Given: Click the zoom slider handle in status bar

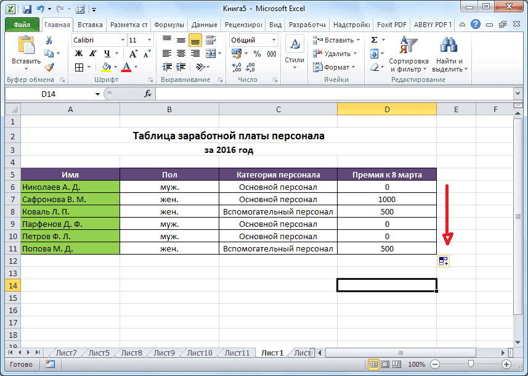Looking at the screenshot, I should pyautogui.click(x=471, y=364).
